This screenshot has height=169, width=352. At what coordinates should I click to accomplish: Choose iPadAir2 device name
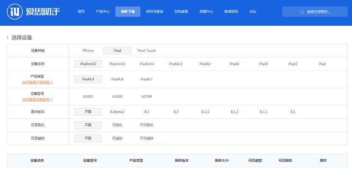coord(176,64)
